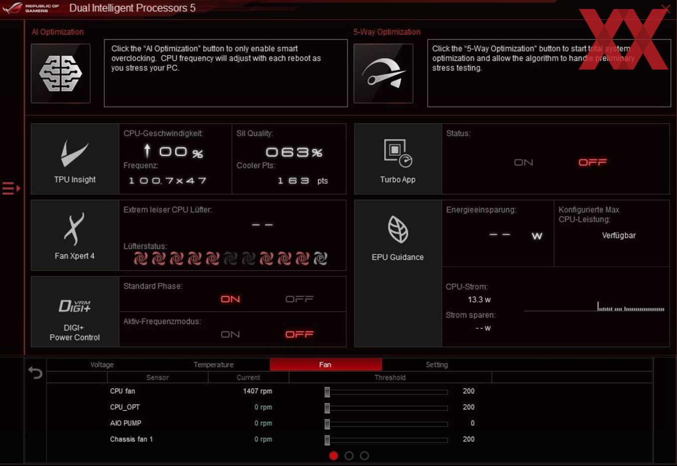Set Aktiv-Frequenzmodus to ON
This screenshot has height=466, width=677.
(x=230, y=334)
